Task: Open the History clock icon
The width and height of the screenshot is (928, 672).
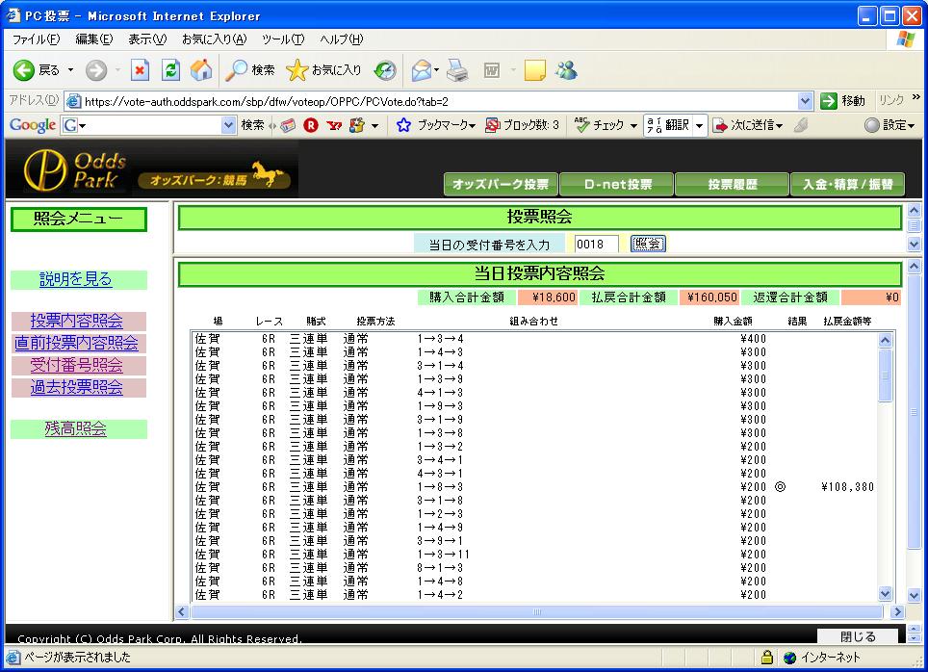Action: [x=385, y=70]
